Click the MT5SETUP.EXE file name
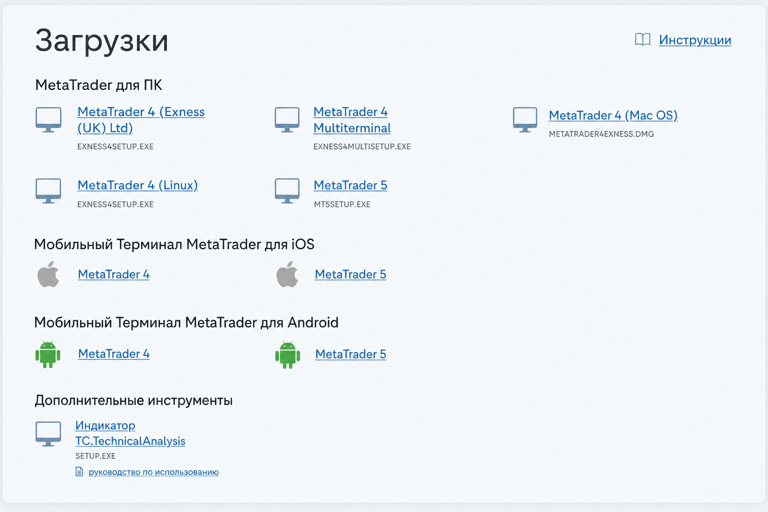This screenshot has height=512, width=768. click(342, 204)
